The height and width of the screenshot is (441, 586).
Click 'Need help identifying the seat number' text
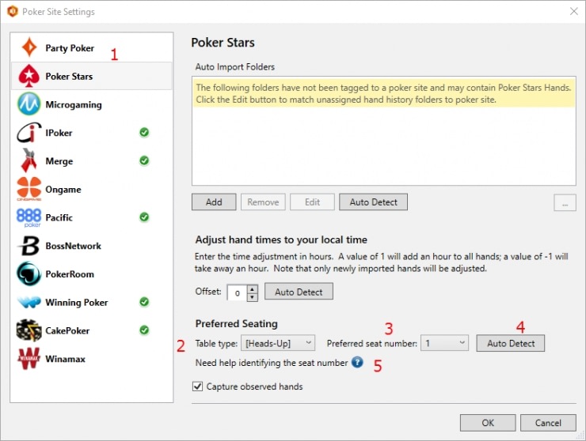pyautogui.click(x=272, y=363)
